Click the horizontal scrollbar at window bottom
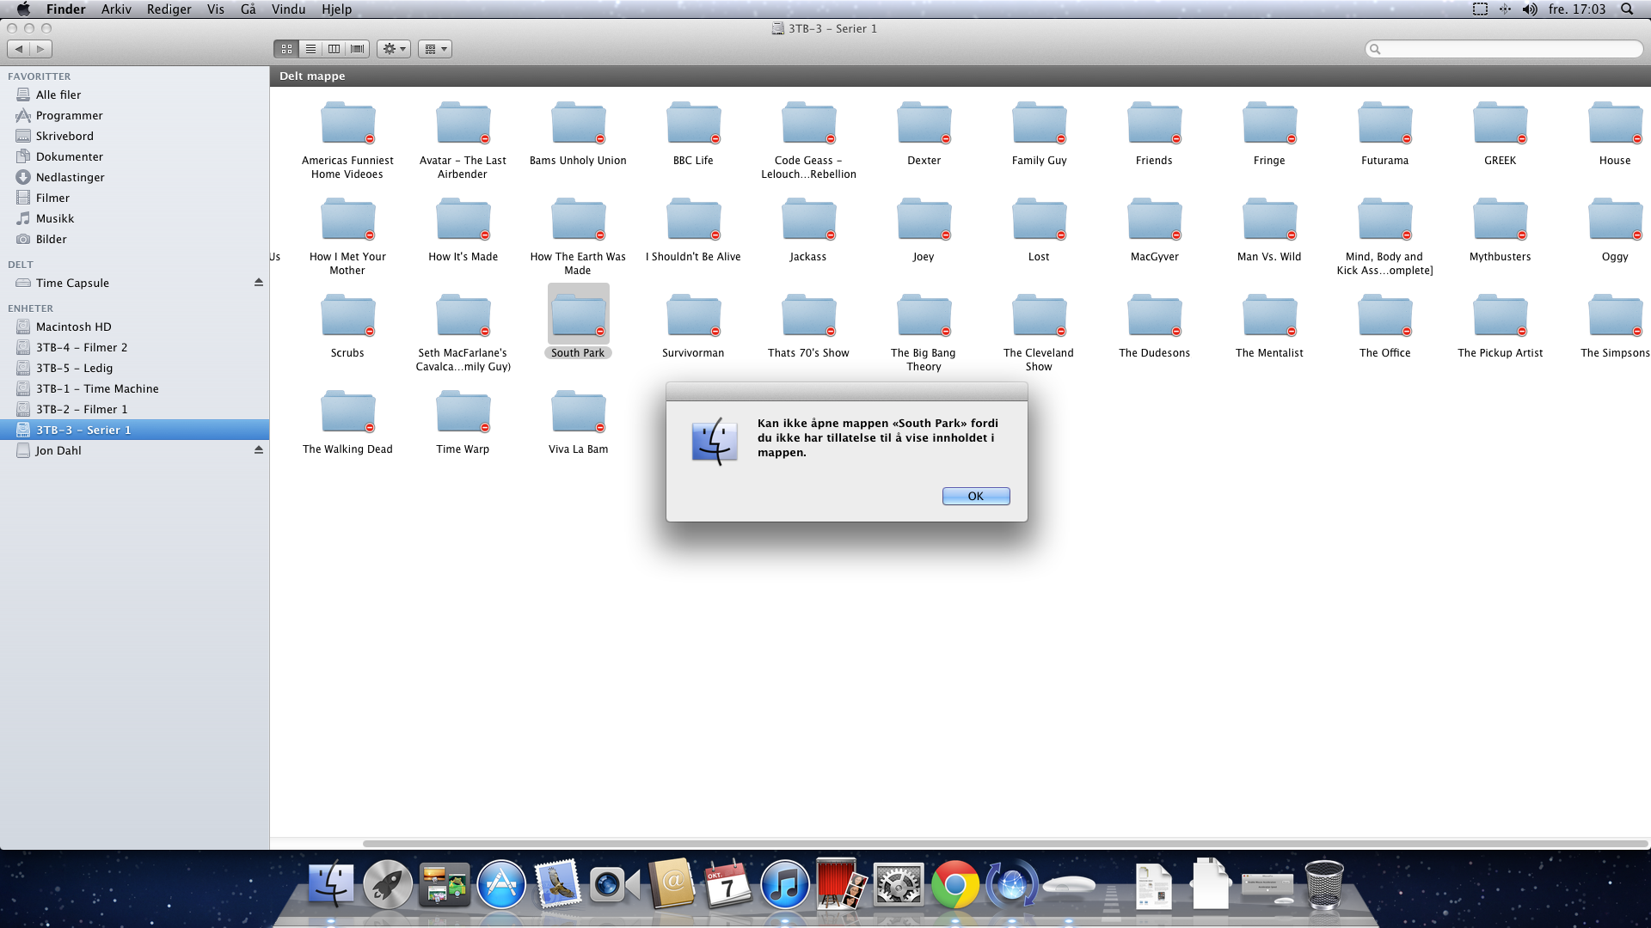1651x928 pixels. click(x=1004, y=844)
